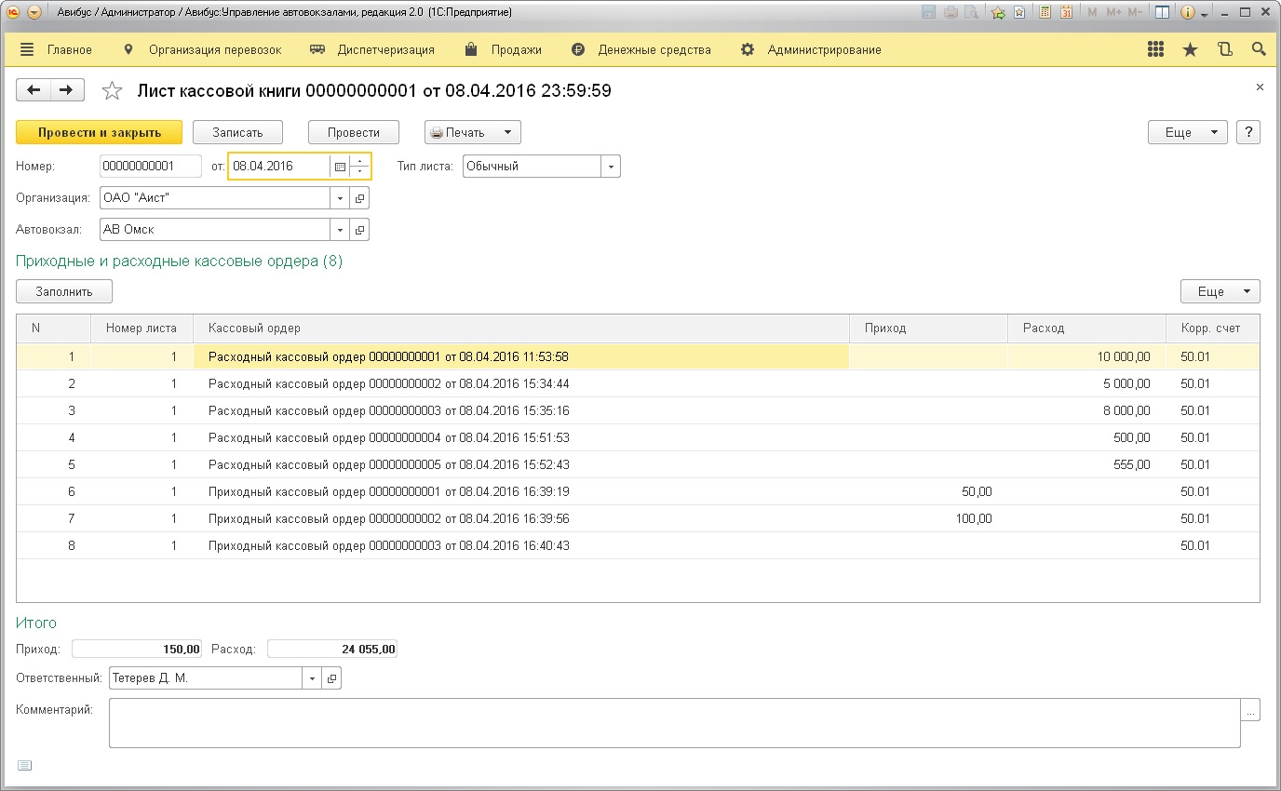Open the sections grid menu icon
The image size is (1281, 791).
click(1156, 49)
